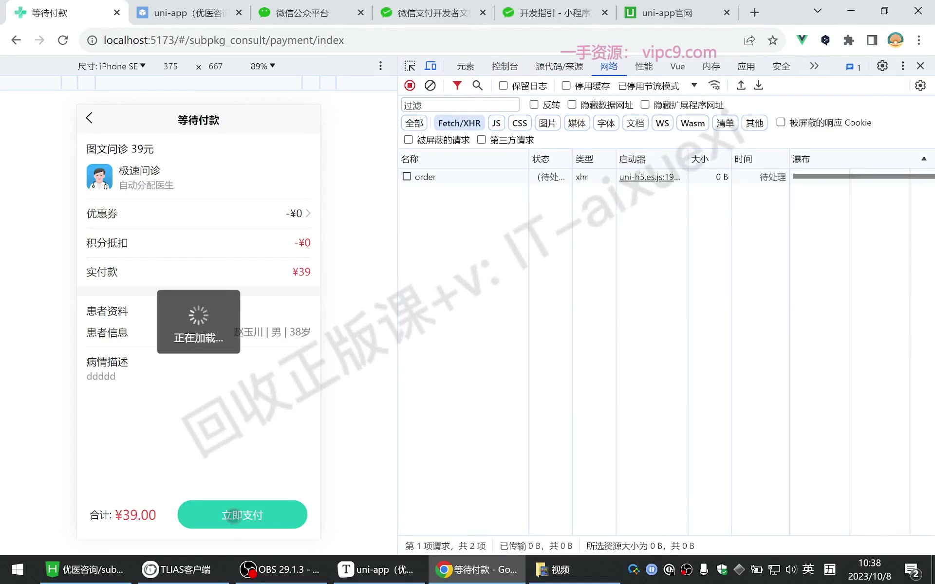Click the stop recording network log icon
Viewport: 935px width, 584px height.
[x=410, y=86]
